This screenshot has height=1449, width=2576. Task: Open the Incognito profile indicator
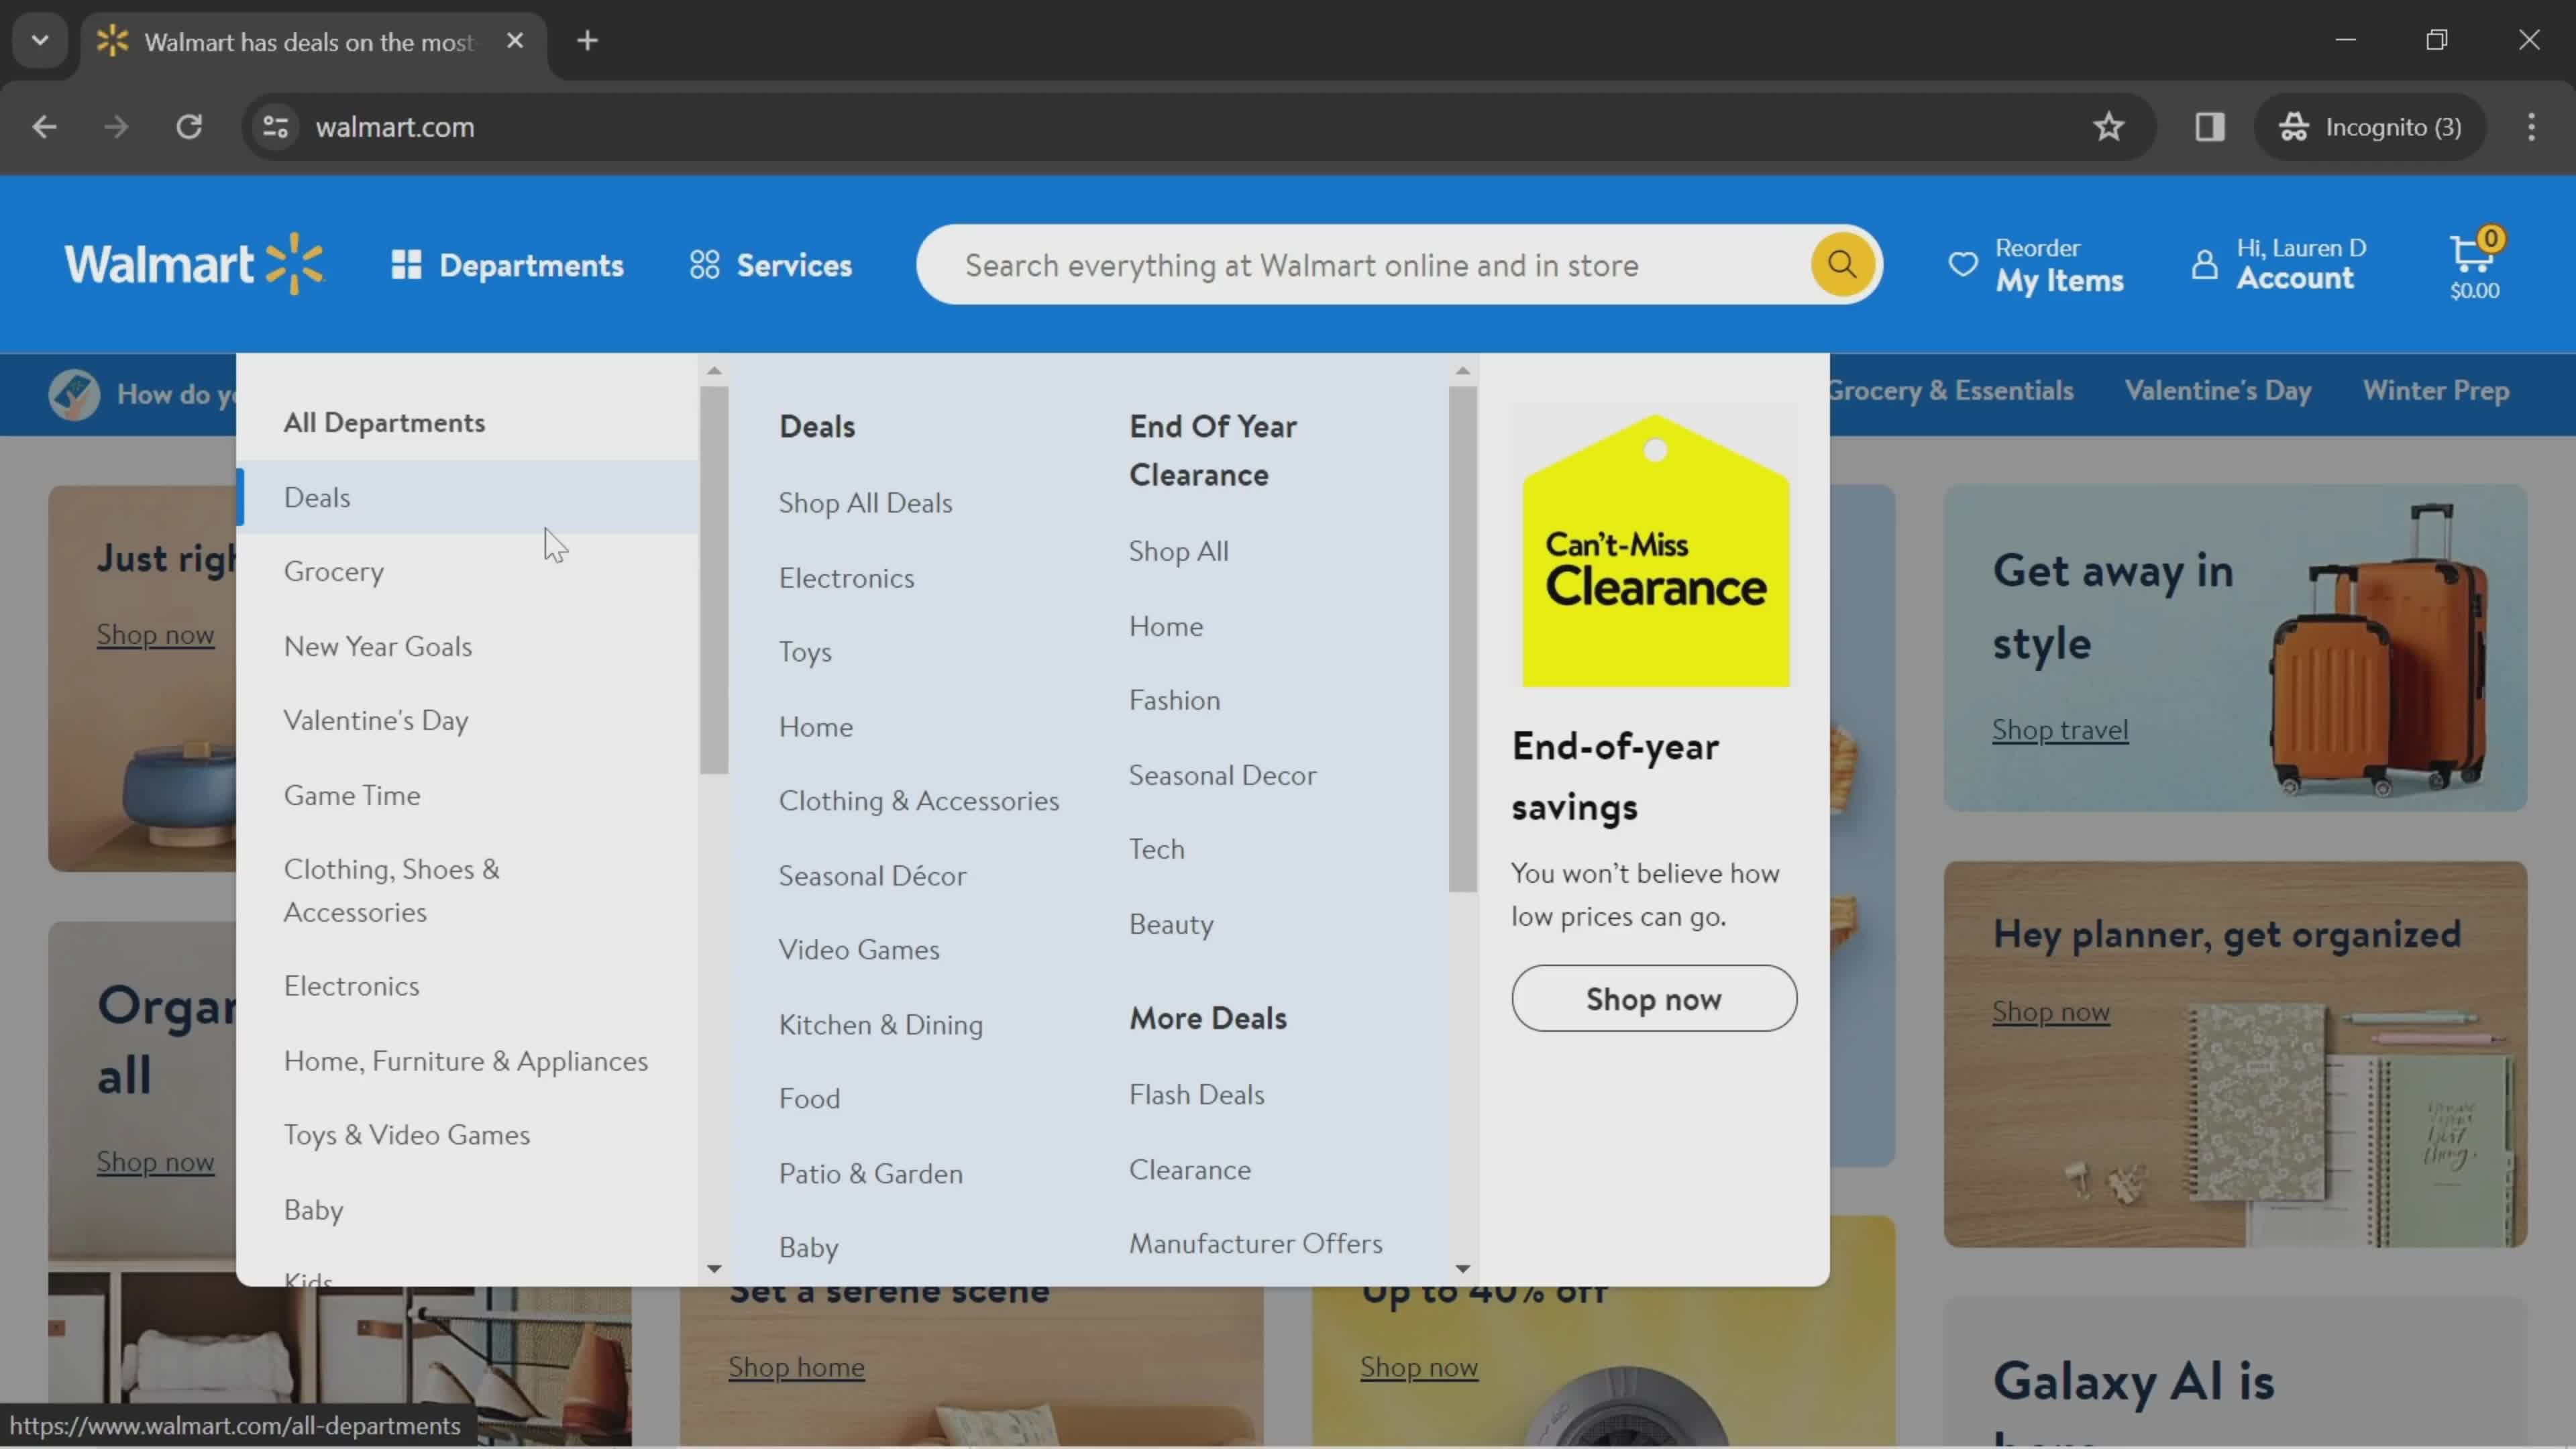click(x=2370, y=127)
